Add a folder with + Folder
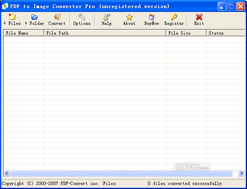Viewport: 247px width, 189px height. point(34,20)
